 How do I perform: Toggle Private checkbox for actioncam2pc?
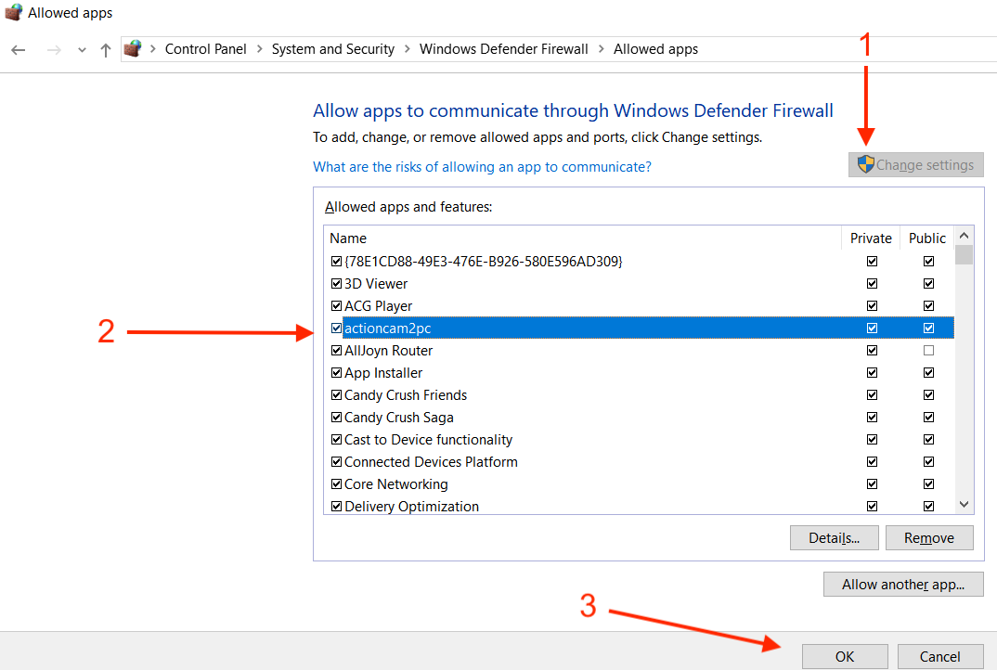pyautogui.click(x=872, y=328)
